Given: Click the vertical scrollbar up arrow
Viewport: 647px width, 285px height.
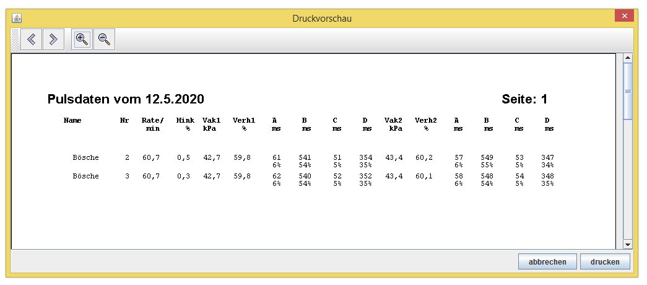Looking at the screenshot, I should [x=628, y=58].
